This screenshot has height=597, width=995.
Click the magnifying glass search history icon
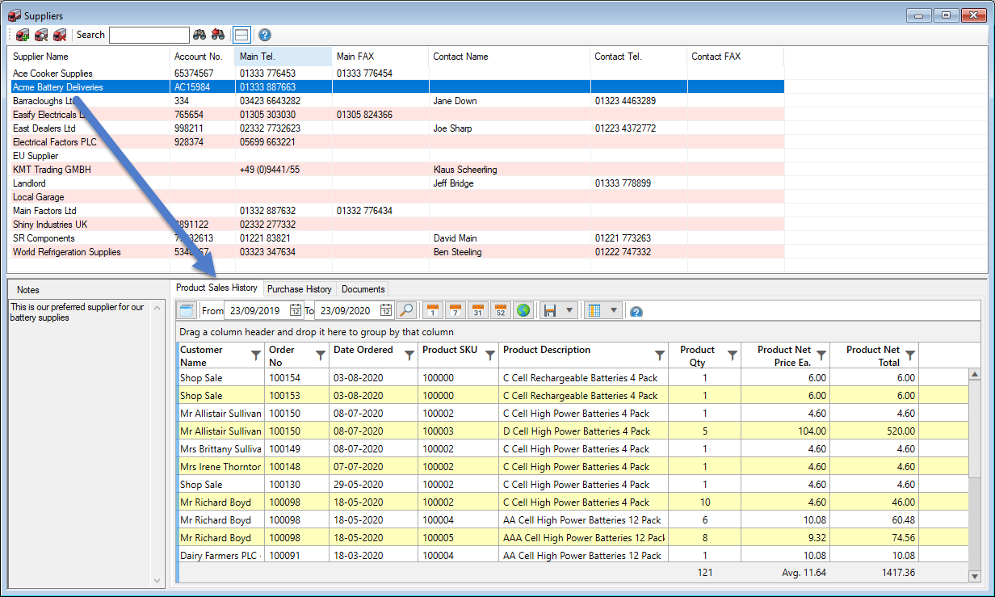point(406,311)
